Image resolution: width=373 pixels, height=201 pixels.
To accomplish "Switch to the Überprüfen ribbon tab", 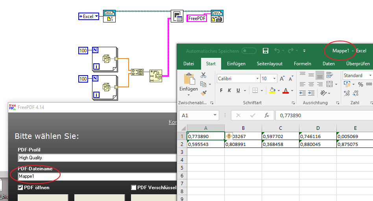I will [358, 63].
